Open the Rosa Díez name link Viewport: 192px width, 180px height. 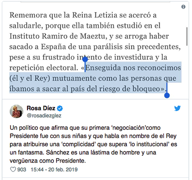point(41,108)
